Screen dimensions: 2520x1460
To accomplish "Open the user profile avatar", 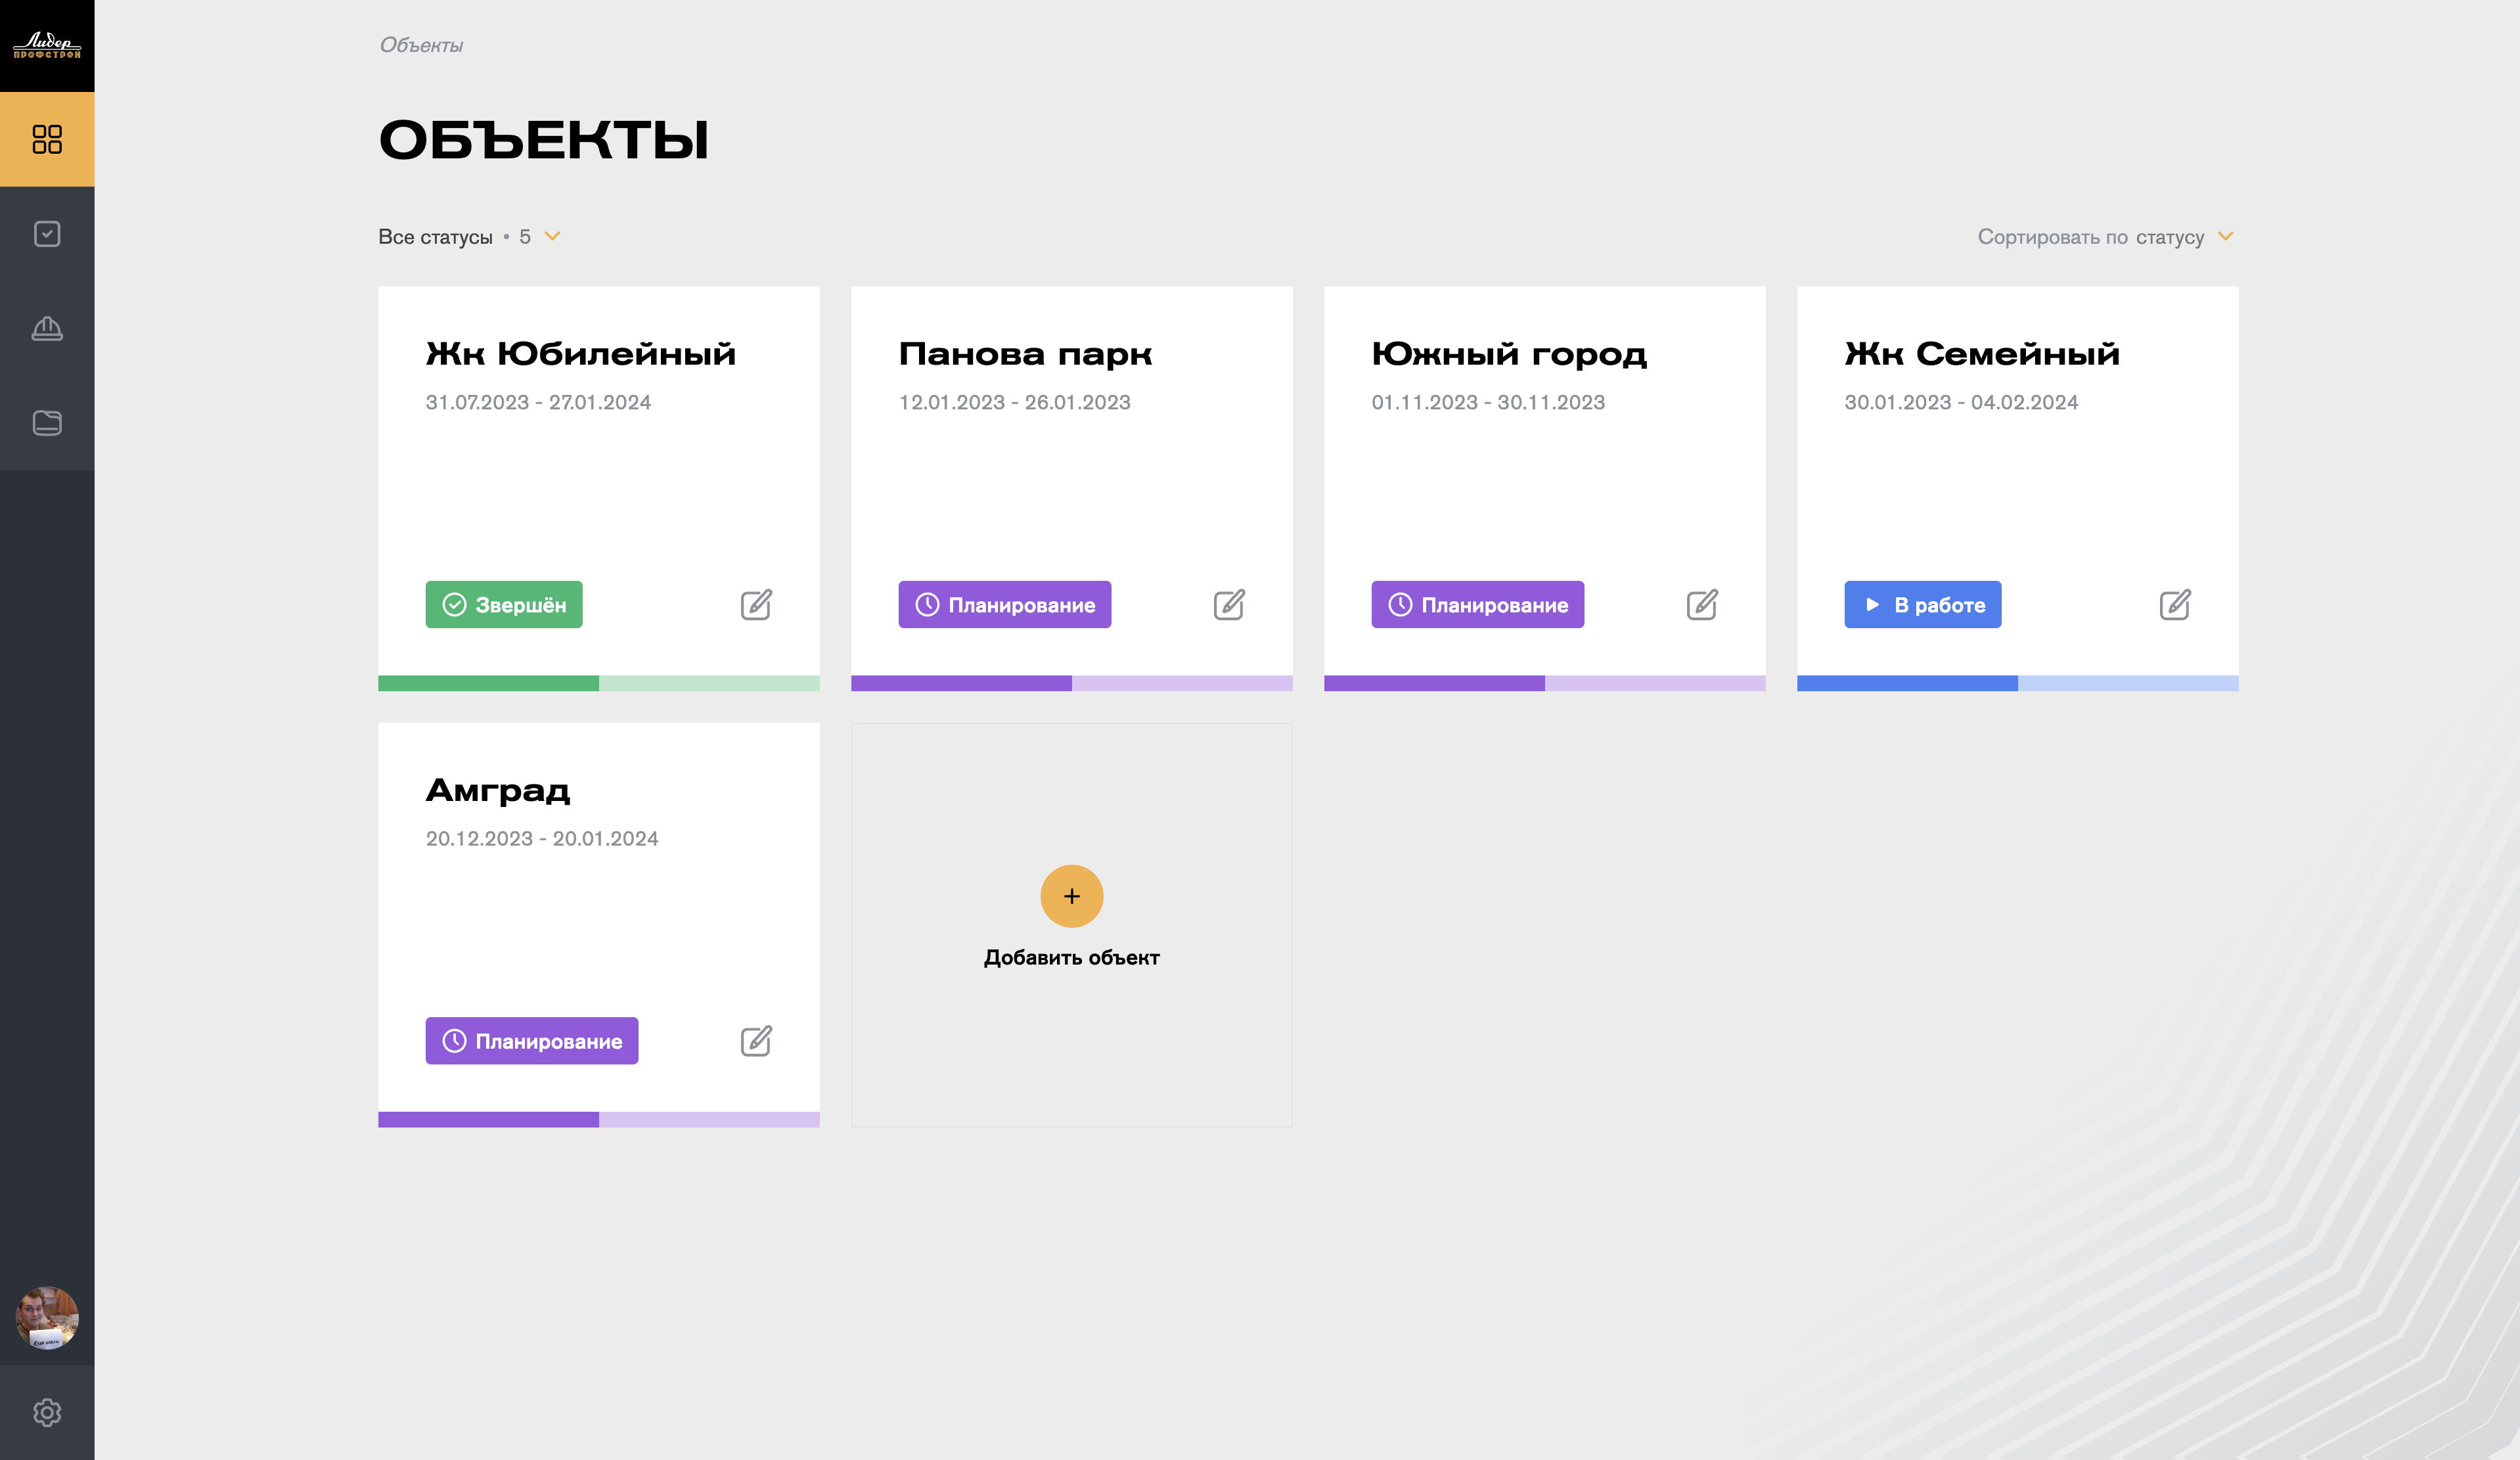I will pos(47,1317).
